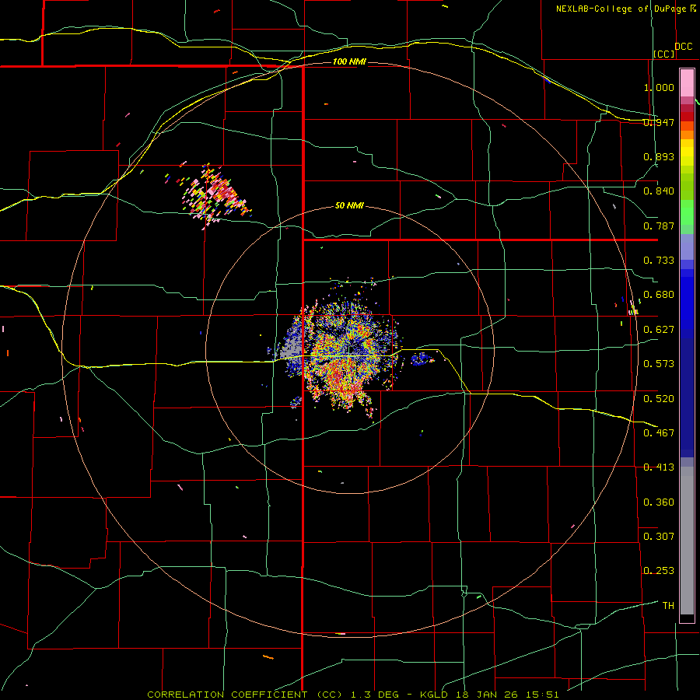The width and height of the screenshot is (700, 700).
Task: Click the DCC label above the color scale
Action: pyautogui.click(x=683, y=47)
